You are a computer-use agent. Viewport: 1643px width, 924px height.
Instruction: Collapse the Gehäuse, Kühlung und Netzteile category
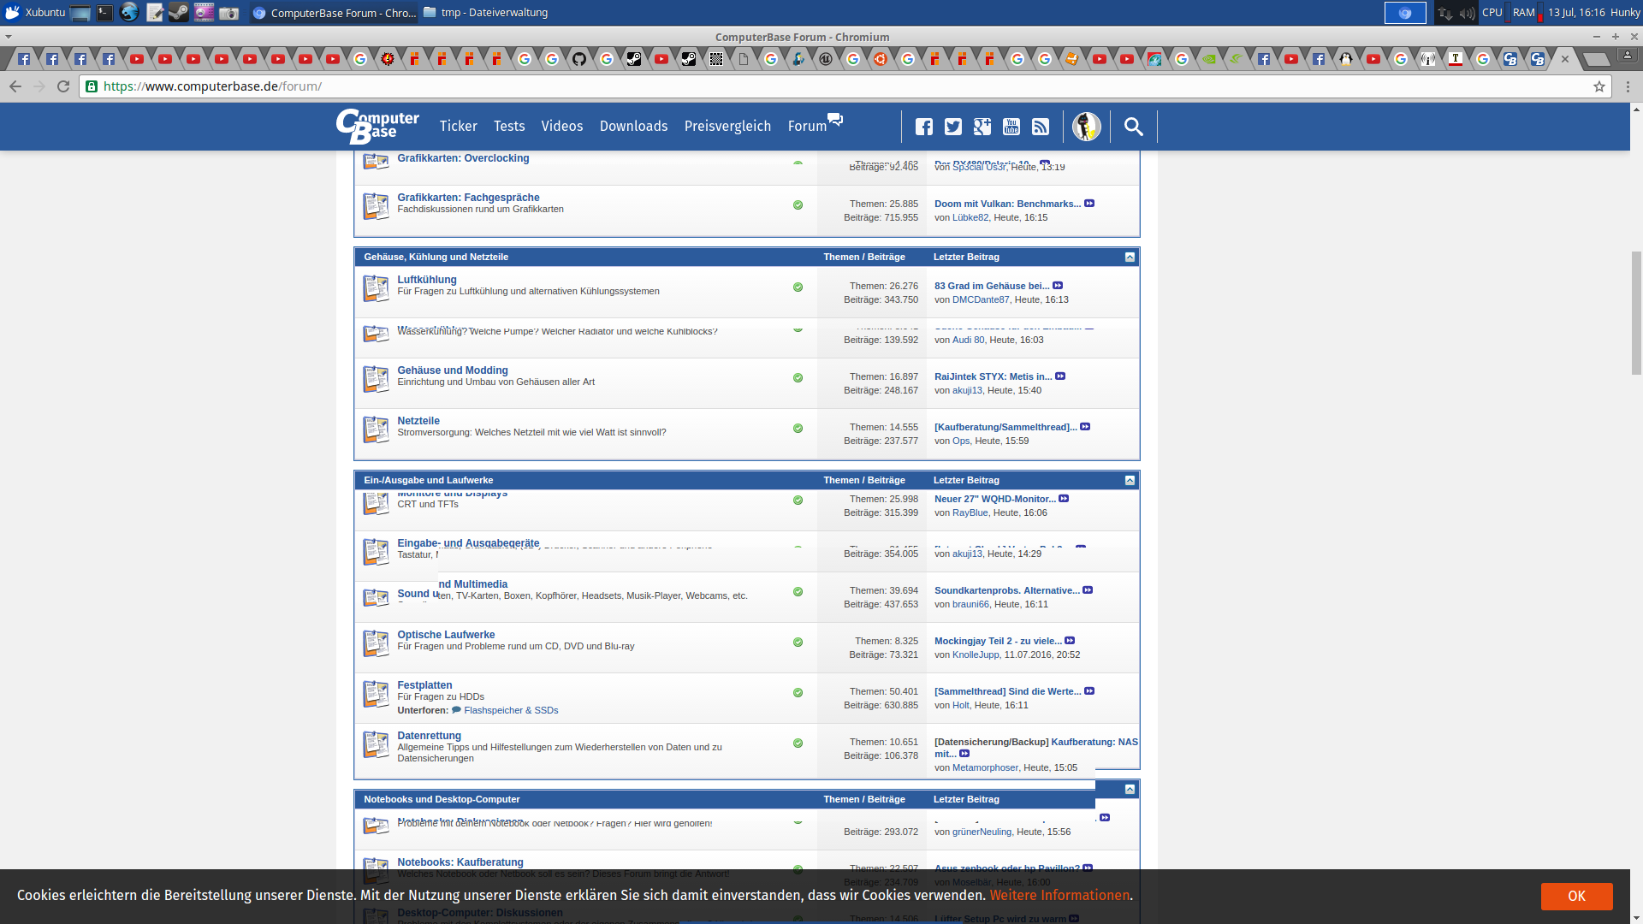pos(1130,258)
